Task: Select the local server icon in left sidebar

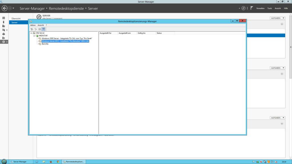Action: (x=3, y=22)
